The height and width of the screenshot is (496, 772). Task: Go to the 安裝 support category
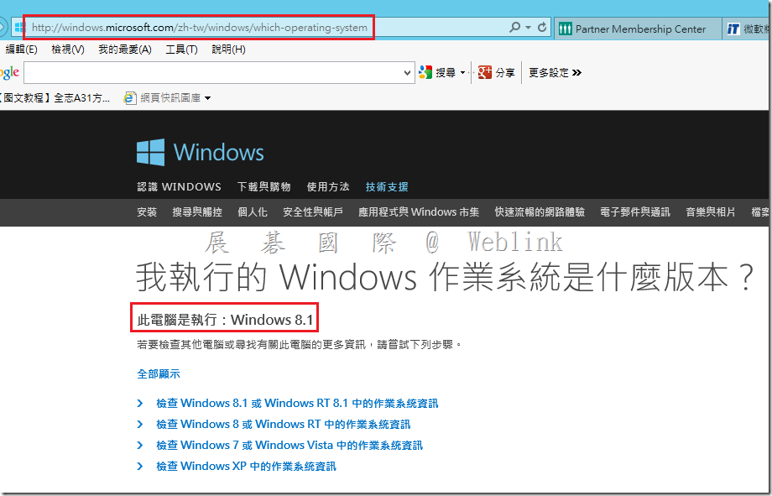147,212
